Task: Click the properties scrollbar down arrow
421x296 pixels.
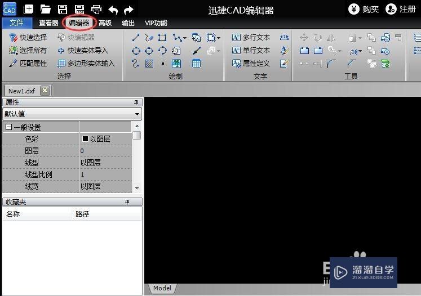Action: [137, 188]
